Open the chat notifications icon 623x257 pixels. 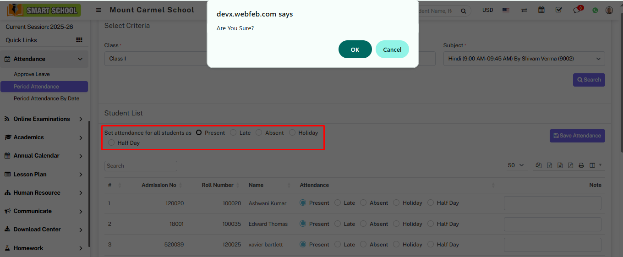[x=577, y=11]
